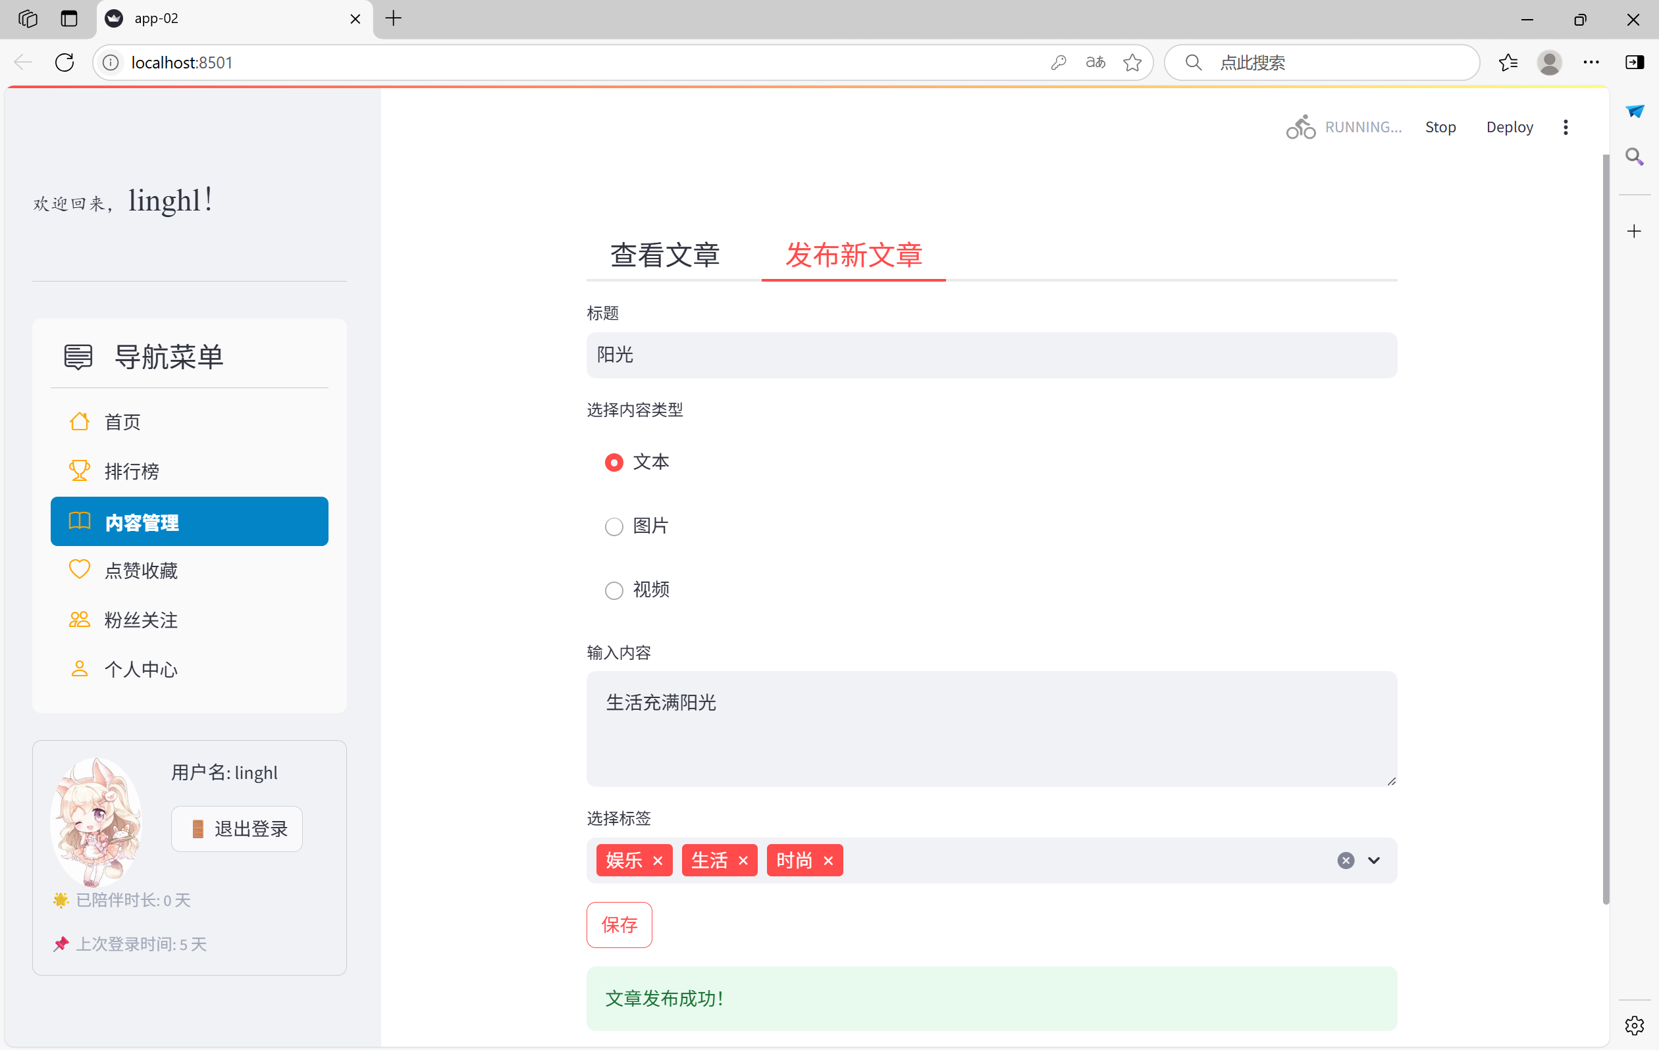Screen dimensions: 1659x1050
Task: Click the people icon for 粉丝关注
Action: [x=79, y=620]
